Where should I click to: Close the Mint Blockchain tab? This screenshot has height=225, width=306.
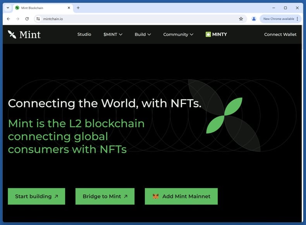point(69,8)
